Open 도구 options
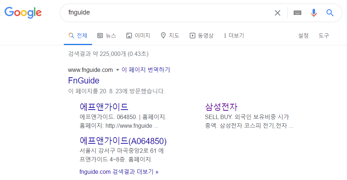The image size is (347, 180). tap(324, 36)
